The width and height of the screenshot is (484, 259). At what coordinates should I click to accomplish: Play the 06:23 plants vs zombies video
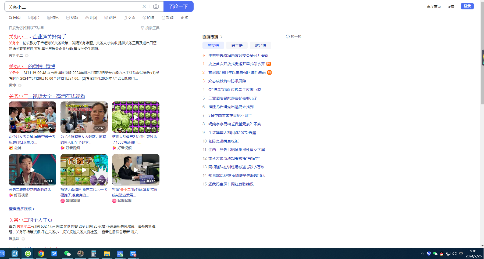click(136, 117)
